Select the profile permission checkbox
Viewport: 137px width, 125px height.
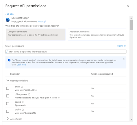click(x=8, y=111)
